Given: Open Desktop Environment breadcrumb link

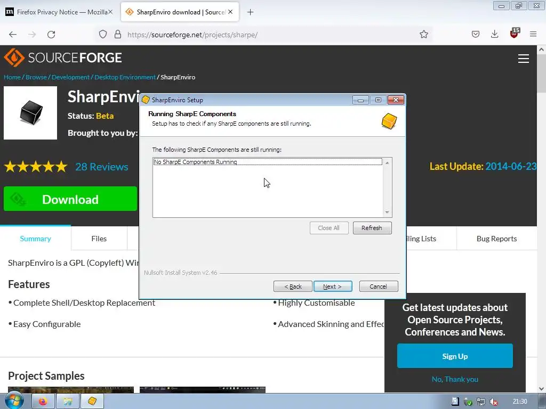Looking at the screenshot, I should (x=125, y=77).
